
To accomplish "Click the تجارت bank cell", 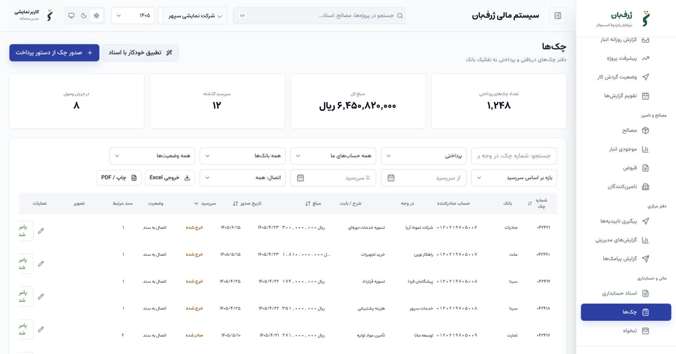I will tap(512, 335).
